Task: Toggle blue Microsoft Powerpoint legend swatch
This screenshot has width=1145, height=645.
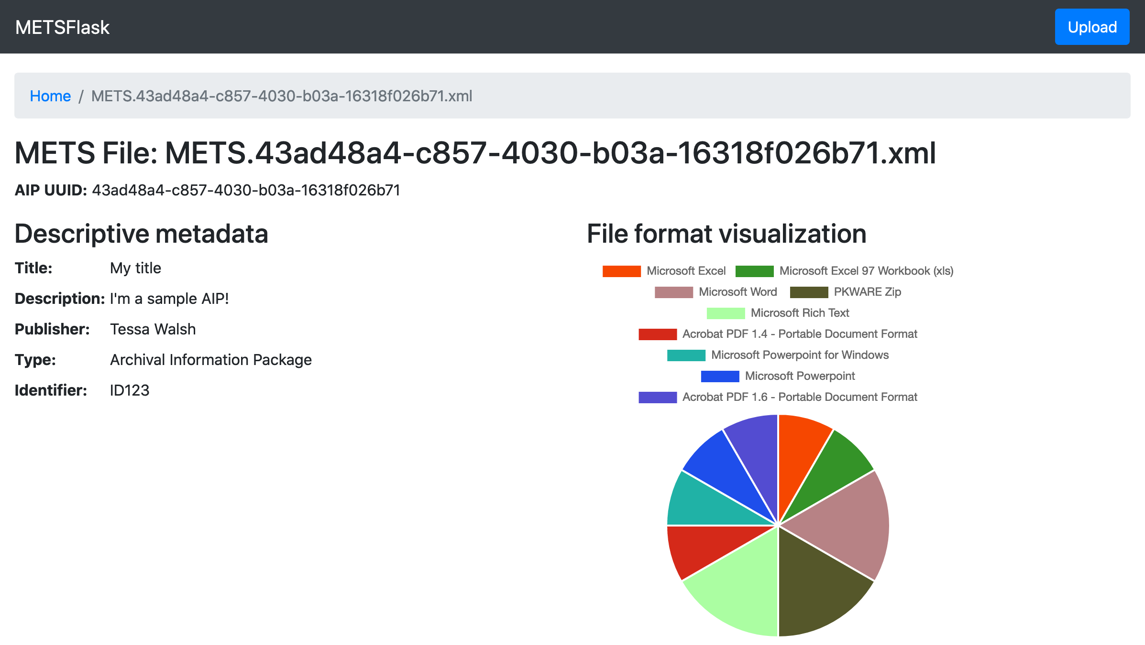Action: 720,376
